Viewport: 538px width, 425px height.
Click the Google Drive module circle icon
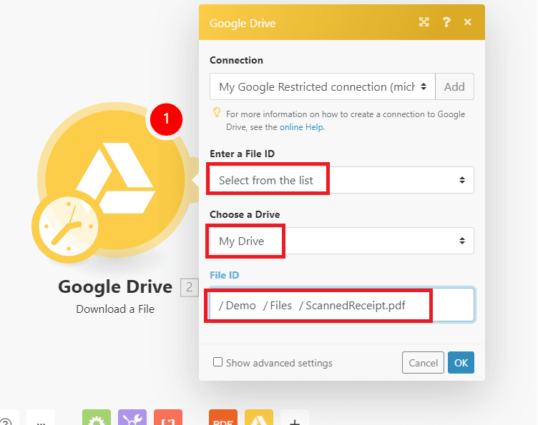(115, 179)
